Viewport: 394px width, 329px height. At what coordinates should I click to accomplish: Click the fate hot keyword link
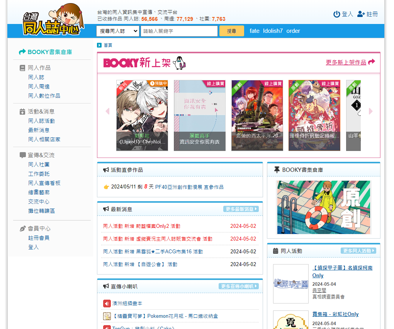[255, 31]
